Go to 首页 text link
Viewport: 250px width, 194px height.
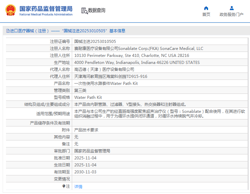(206, 15)
